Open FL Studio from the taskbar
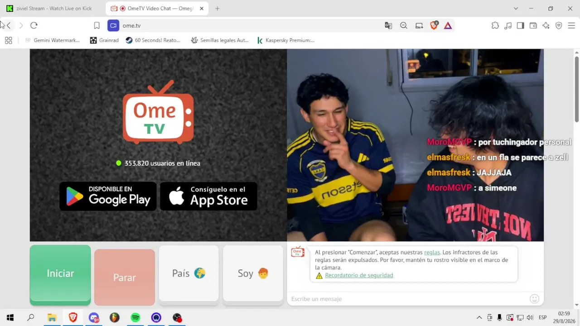Screen dimensions: 580x326 click(x=115, y=317)
